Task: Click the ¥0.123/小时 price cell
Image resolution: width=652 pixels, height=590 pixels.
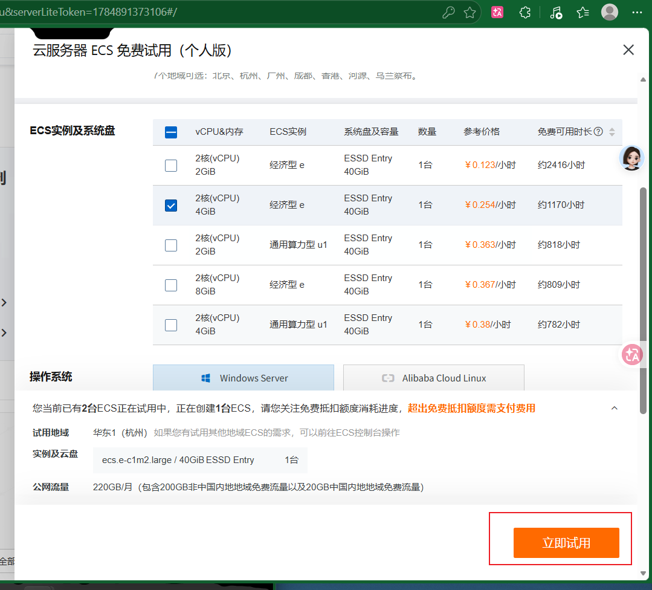Action: click(490, 165)
